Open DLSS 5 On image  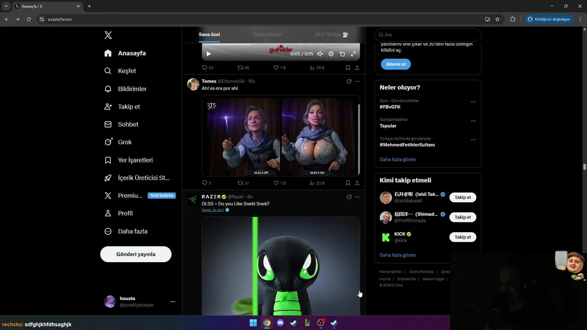tap(321, 136)
